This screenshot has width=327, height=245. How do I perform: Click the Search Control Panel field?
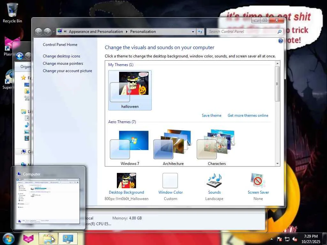click(242, 32)
